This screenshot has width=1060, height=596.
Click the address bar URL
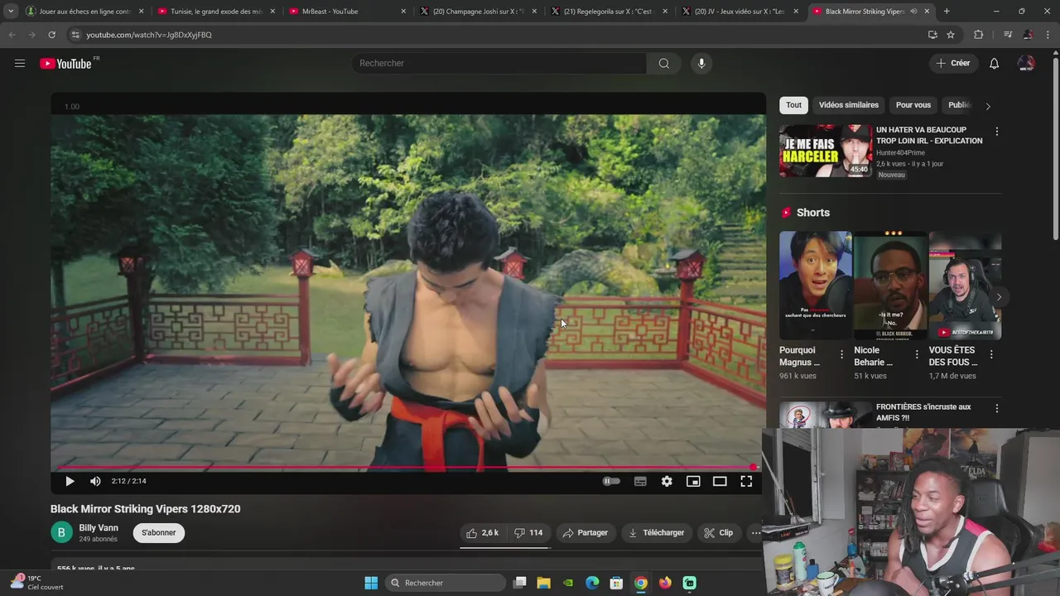(x=149, y=35)
